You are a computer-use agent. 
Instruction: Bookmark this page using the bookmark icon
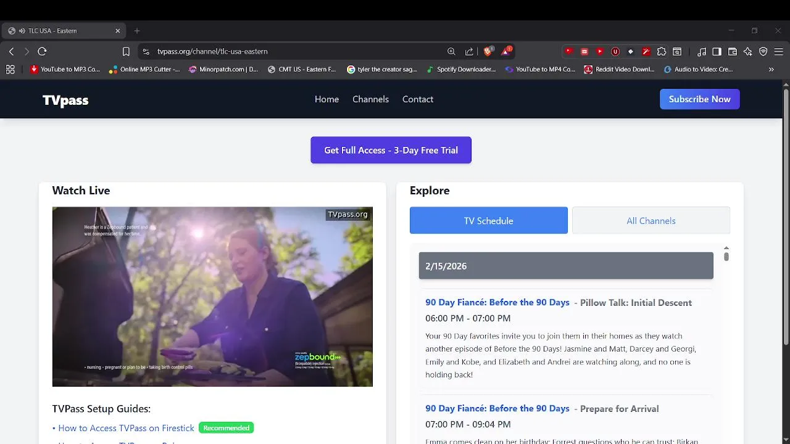(x=126, y=52)
